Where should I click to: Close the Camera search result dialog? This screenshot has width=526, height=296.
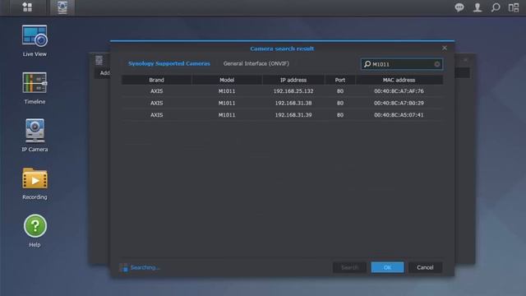[445, 48]
